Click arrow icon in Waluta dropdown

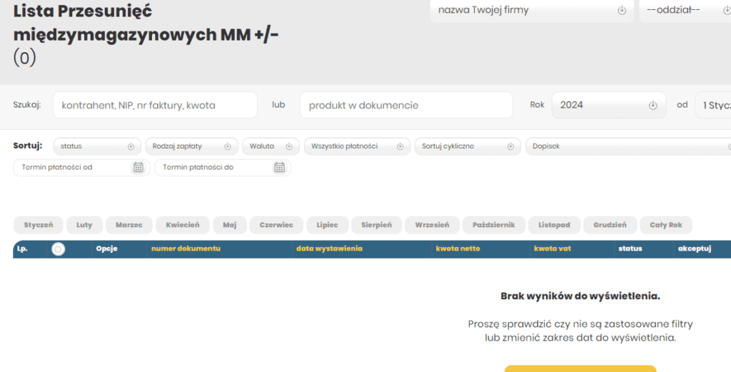coord(289,146)
